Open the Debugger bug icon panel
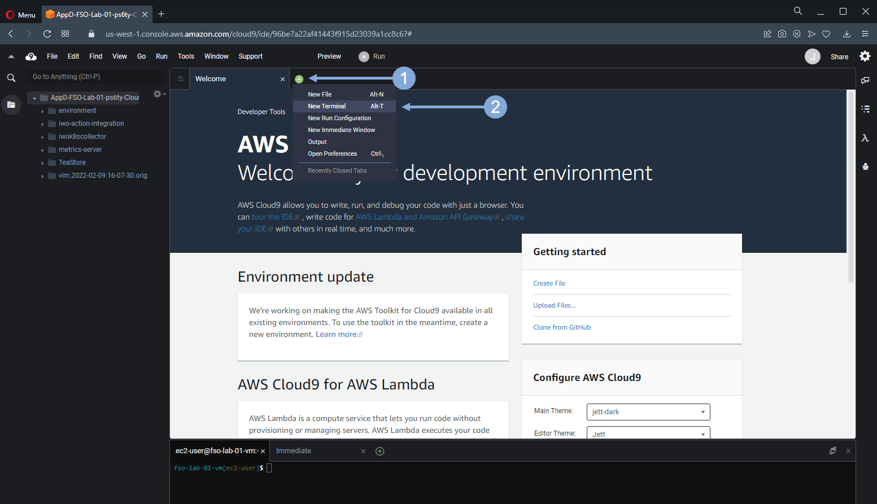The height and width of the screenshot is (504, 877). click(x=865, y=166)
